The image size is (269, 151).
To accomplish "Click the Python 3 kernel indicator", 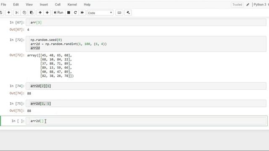I will [260, 5].
